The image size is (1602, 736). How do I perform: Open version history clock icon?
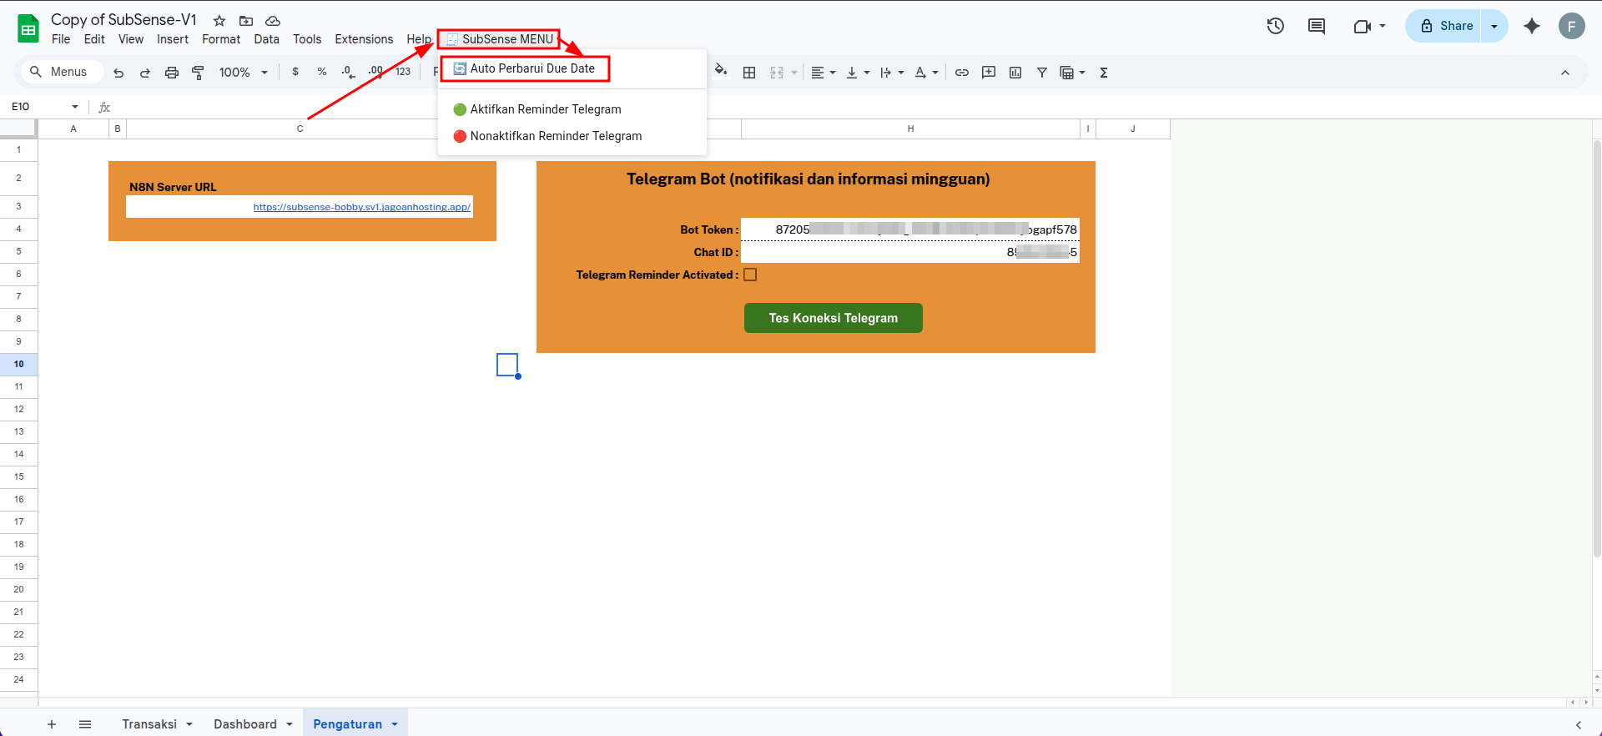[x=1275, y=26]
